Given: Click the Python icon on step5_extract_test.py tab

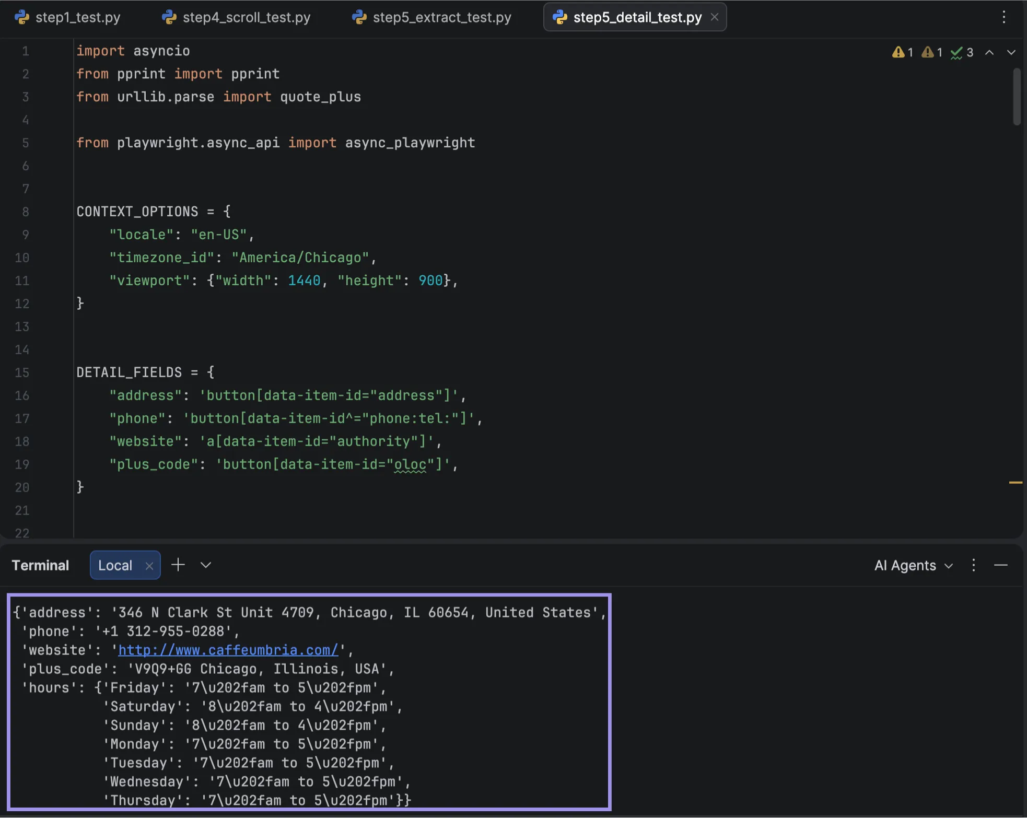Looking at the screenshot, I should 359,17.
